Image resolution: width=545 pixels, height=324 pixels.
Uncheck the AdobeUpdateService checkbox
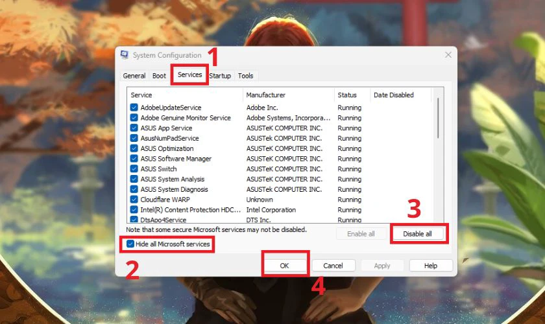point(134,108)
